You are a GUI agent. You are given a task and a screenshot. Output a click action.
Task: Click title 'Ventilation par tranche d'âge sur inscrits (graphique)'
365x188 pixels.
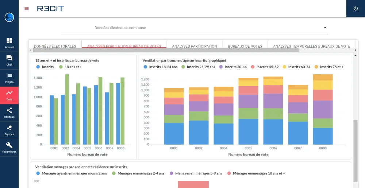(184, 60)
